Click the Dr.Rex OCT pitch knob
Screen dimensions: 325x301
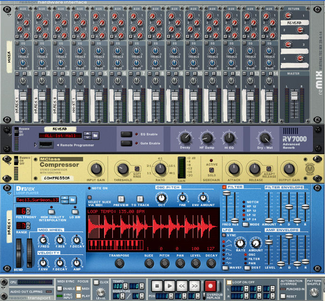(162, 198)
